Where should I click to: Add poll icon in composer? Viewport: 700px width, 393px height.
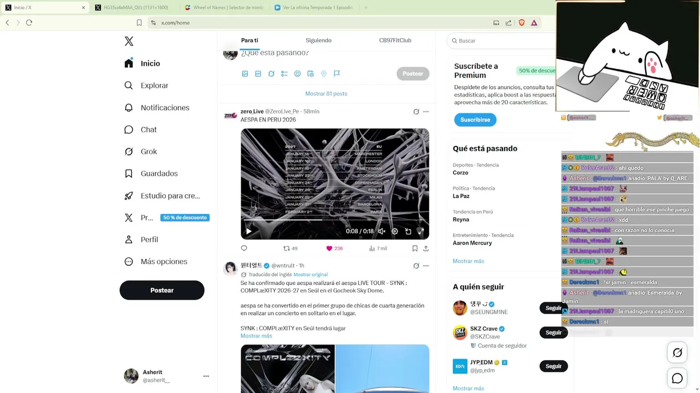(284, 74)
